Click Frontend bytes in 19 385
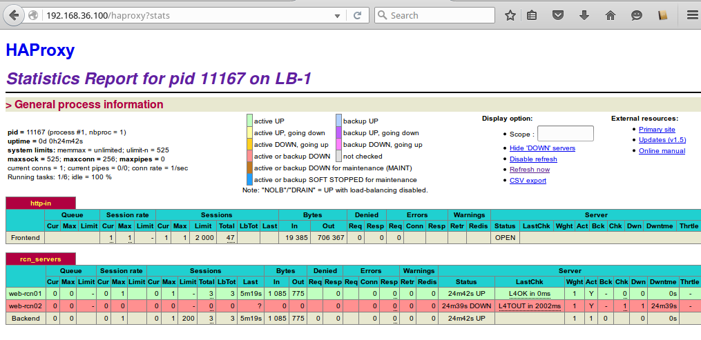701x340 pixels. pos(295,238)
